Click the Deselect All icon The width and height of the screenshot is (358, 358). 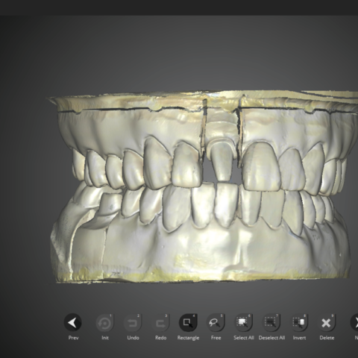tap(271, 323)
